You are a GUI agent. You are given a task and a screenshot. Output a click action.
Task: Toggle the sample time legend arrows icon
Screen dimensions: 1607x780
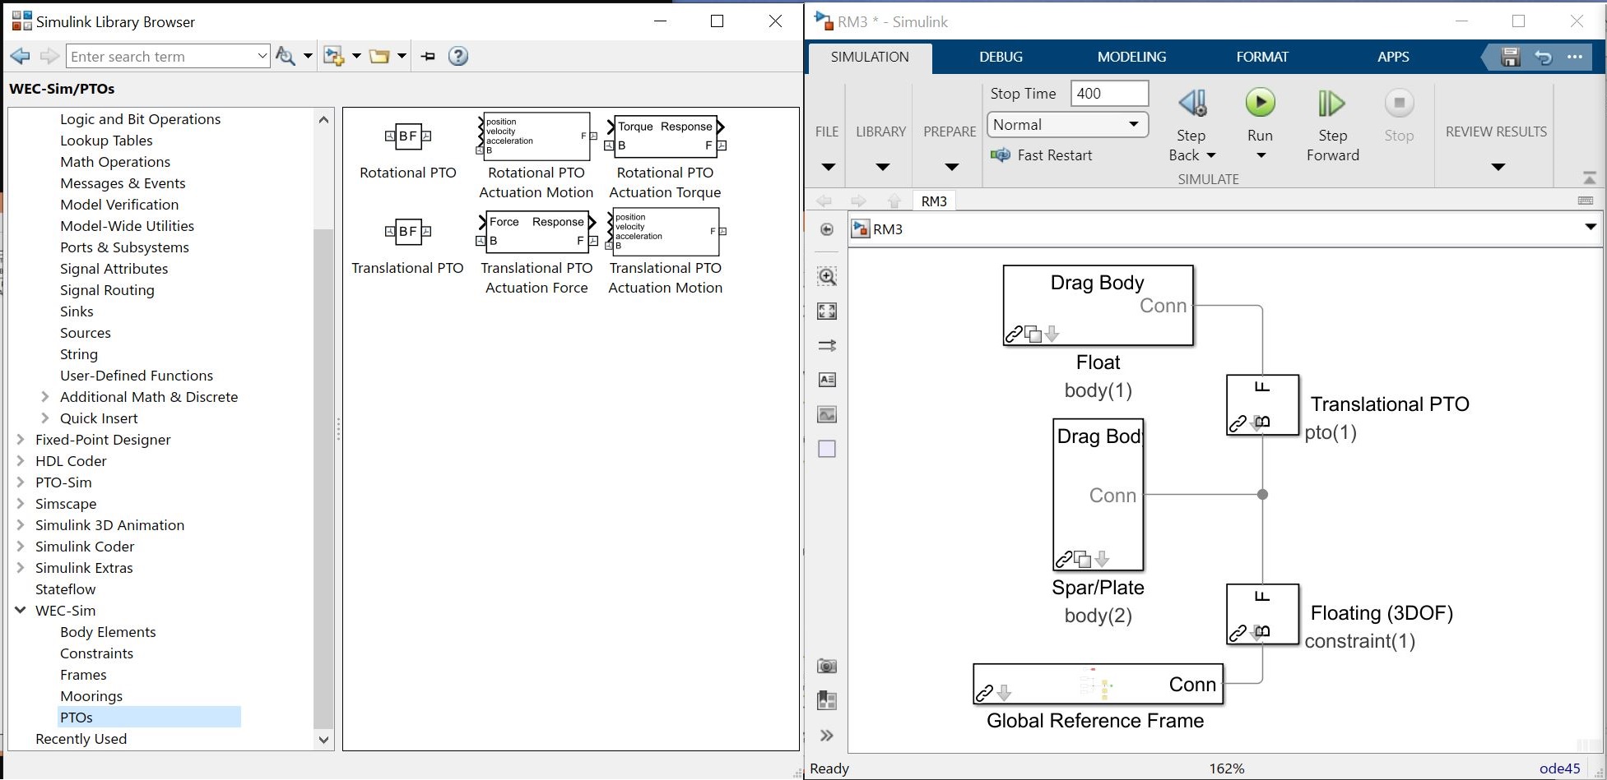pos(827,345)
